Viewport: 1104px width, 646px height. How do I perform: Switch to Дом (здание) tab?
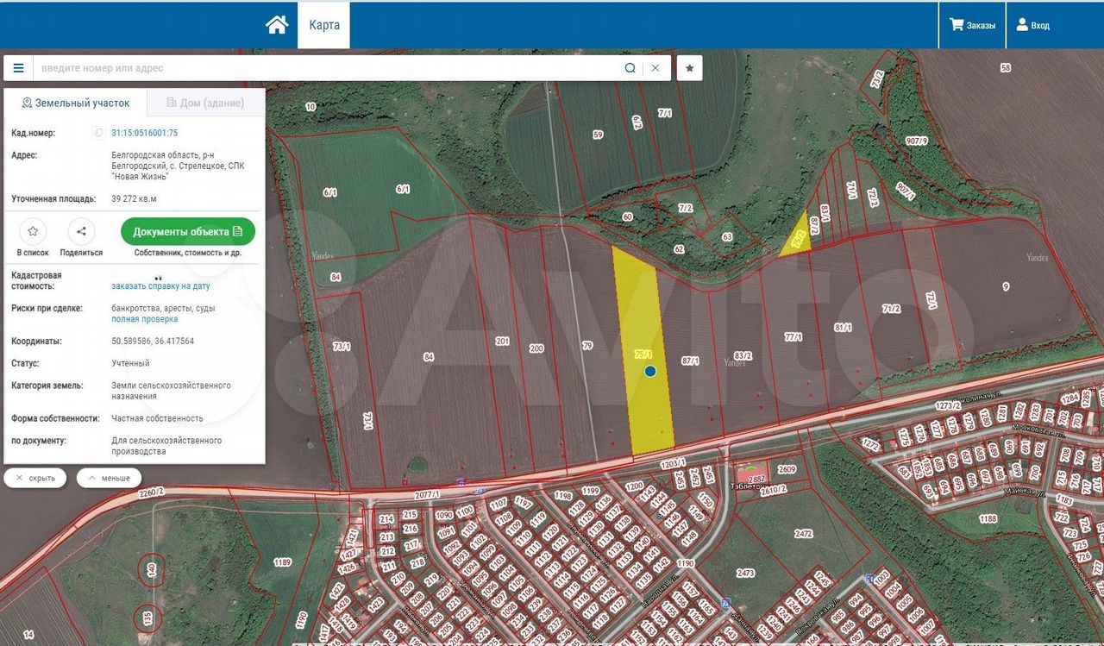[x=205, y=103]
